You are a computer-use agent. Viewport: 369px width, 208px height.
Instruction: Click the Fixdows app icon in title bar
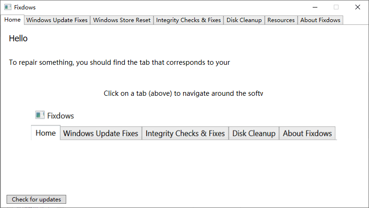[8, 8]
